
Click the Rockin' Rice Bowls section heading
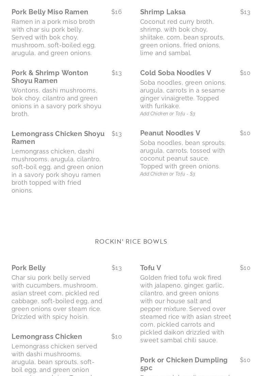(131, 242)
